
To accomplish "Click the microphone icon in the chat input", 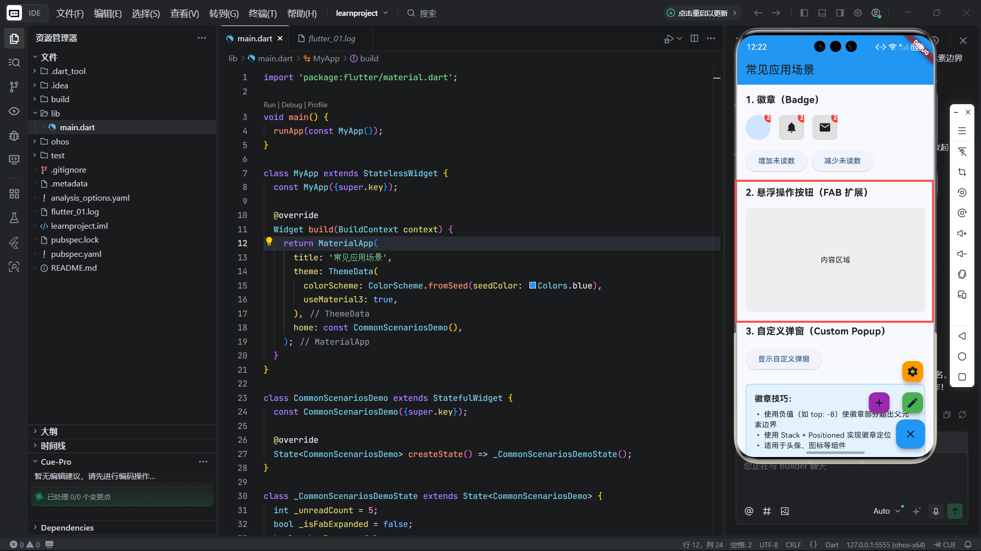I will click(x=936, y=511).
